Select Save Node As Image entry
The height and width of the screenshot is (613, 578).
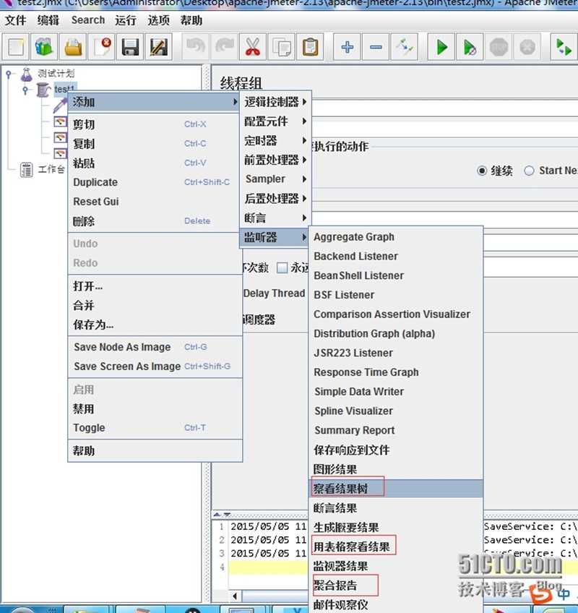click(155, 347)
